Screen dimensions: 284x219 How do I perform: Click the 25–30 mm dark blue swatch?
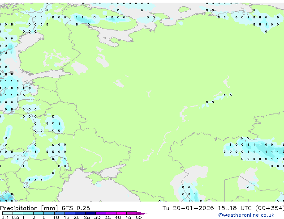click(x=90, y=213)
